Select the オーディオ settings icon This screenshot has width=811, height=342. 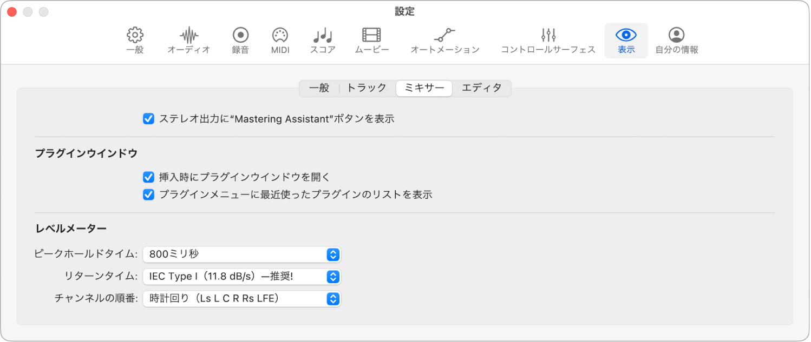(188, 40)
